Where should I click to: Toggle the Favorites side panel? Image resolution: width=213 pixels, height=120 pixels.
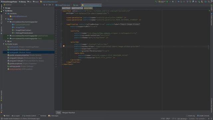pos(1,108)
